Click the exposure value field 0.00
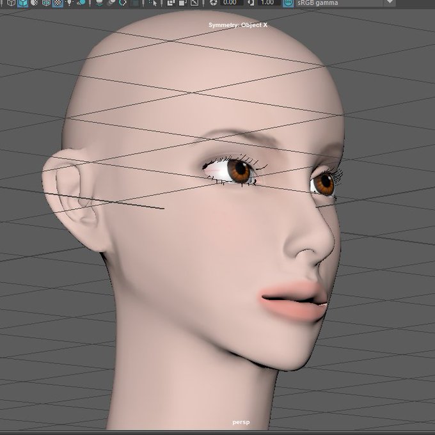The height and width of the screenshot is (435, 435). pyautogui.click(x=231, y=3)
